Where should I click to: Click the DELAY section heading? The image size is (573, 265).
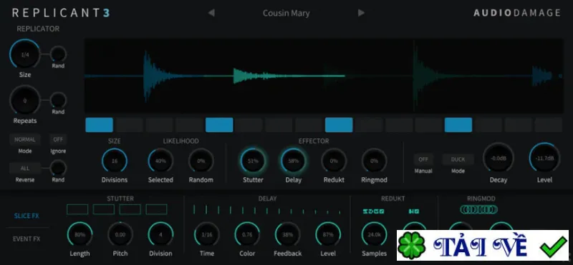[267, 199]
